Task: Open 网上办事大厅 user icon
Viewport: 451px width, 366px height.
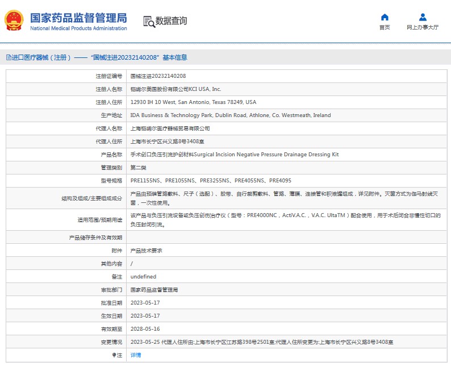Action: 423,17
